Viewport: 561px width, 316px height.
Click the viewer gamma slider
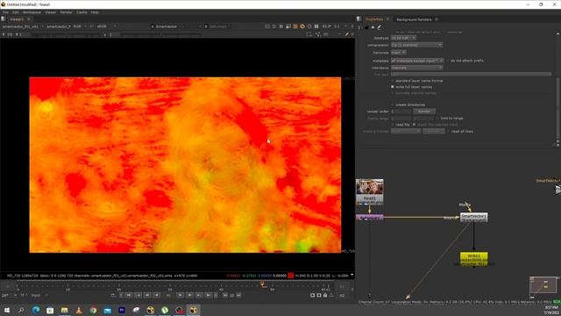tap(161, 35)
